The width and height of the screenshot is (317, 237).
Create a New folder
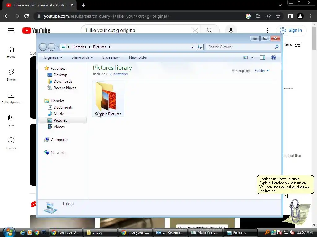tap(138, 57)
